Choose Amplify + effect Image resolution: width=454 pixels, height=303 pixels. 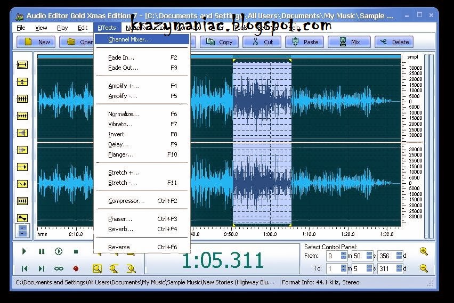[142, 86]
